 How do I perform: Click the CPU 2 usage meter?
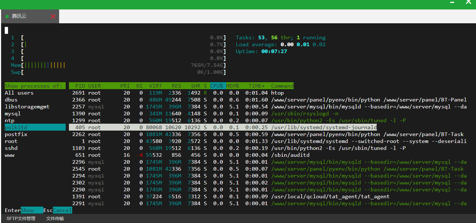click(119, 44)
